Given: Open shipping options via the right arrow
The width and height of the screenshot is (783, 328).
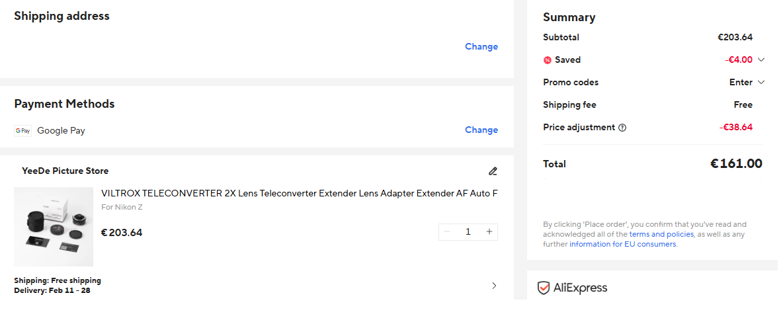Looking at the screenshot, I should 494,286.
